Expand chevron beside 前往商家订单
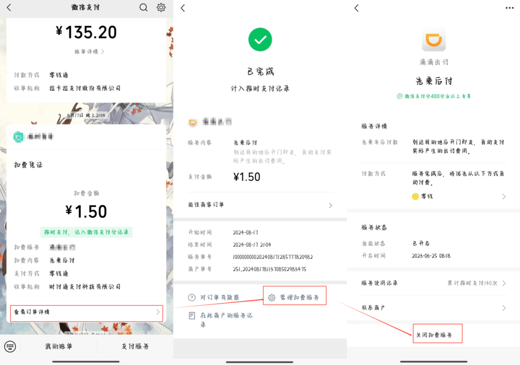Screen dimensions: 520x365 330,205
